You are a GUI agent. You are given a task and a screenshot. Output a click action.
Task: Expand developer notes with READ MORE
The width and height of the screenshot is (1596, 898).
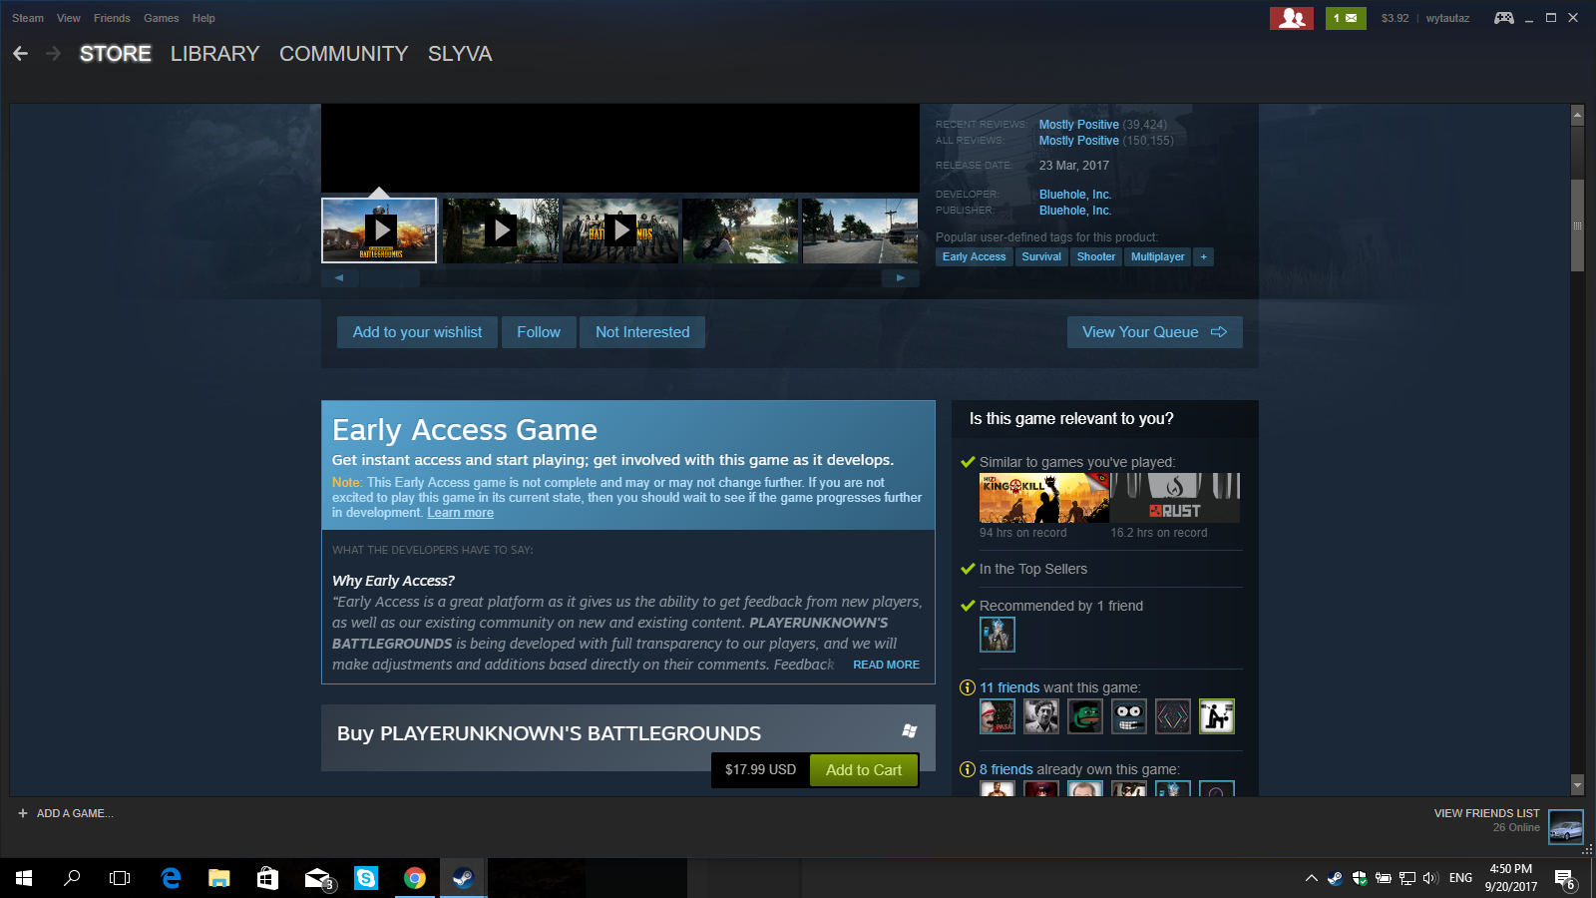click(x=886, y=665)
